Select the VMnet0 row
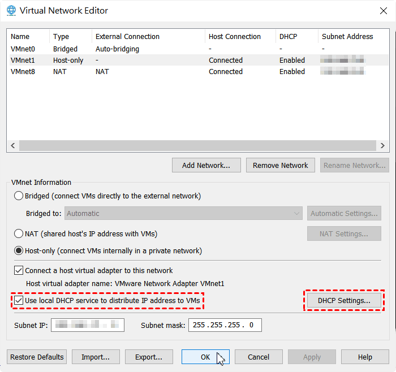 tap(199, 49)
